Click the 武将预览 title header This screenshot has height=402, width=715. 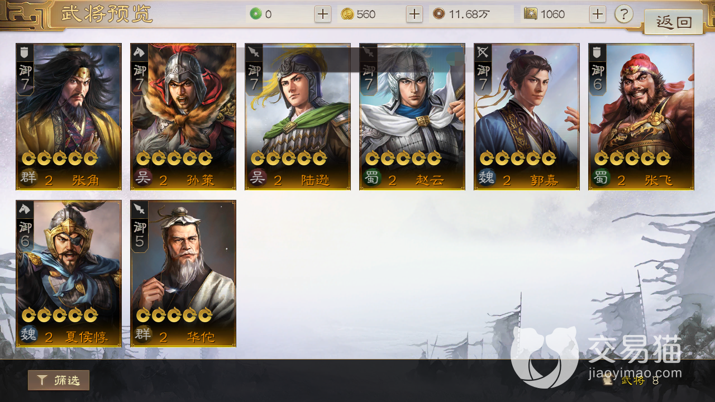[107, 15]
